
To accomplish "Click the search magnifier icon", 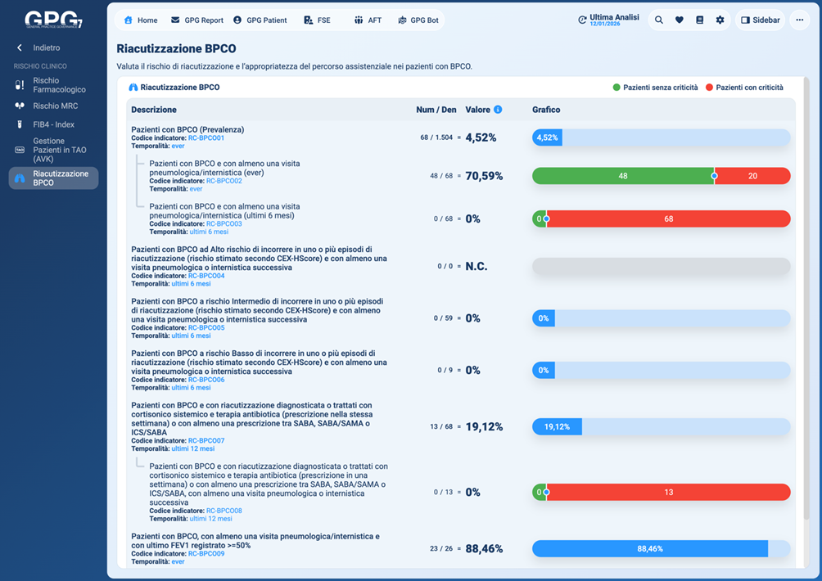I will point(659,20).
